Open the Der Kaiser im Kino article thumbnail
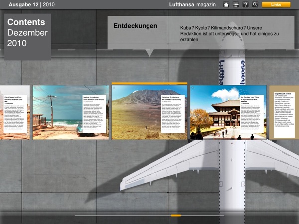The image size is (299, 224). click(15, 112)
